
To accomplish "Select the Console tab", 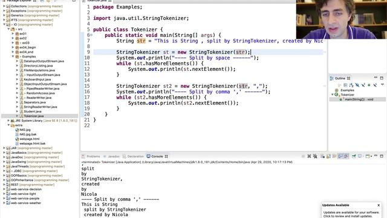I will click(x=157, y=156).
